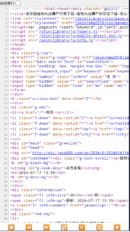This screenshot has width=130, height=232.
Task: Click the <div id="main" class="greelink"> line
Action: click(46, 143)
